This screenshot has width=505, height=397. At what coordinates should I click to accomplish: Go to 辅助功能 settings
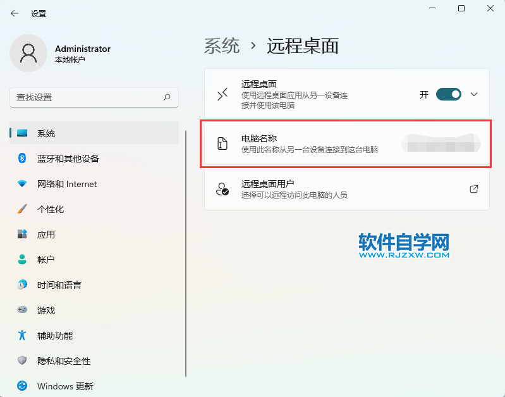94,335
